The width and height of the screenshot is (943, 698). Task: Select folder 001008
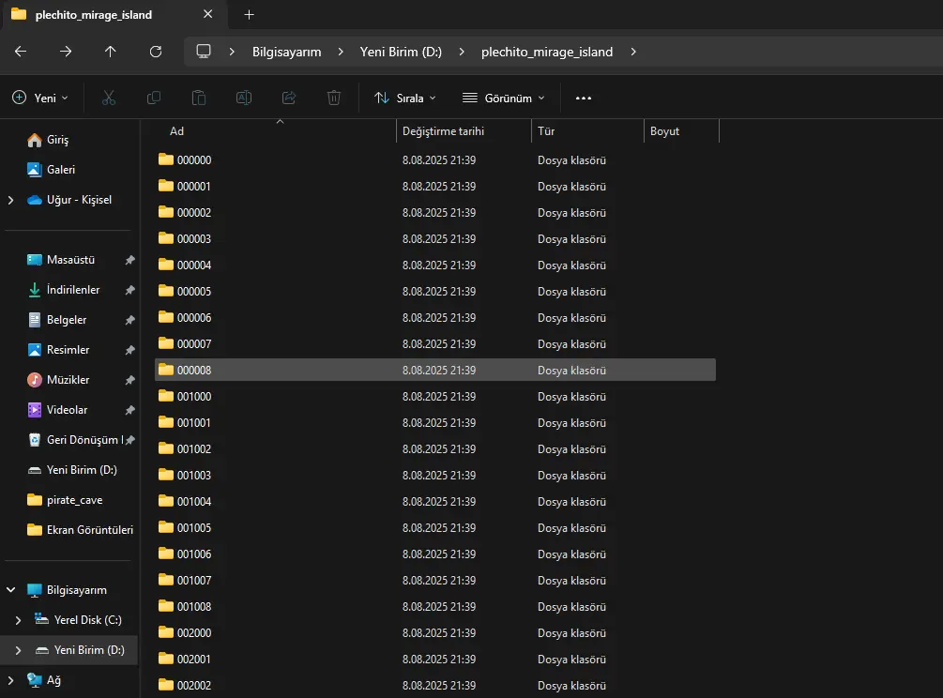(435, 606)
